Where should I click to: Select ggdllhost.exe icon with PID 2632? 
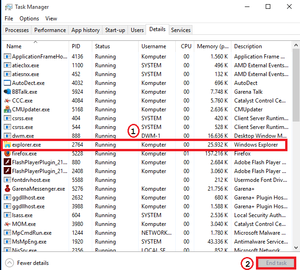[7, 198]
